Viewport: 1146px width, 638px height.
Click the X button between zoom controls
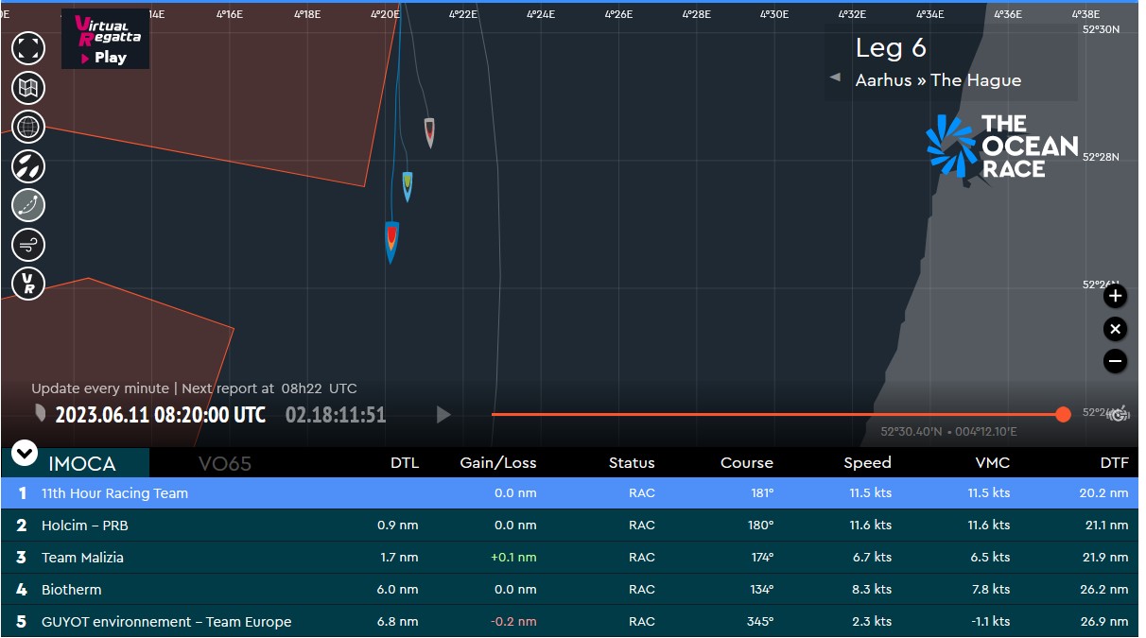pos(1116,329)
